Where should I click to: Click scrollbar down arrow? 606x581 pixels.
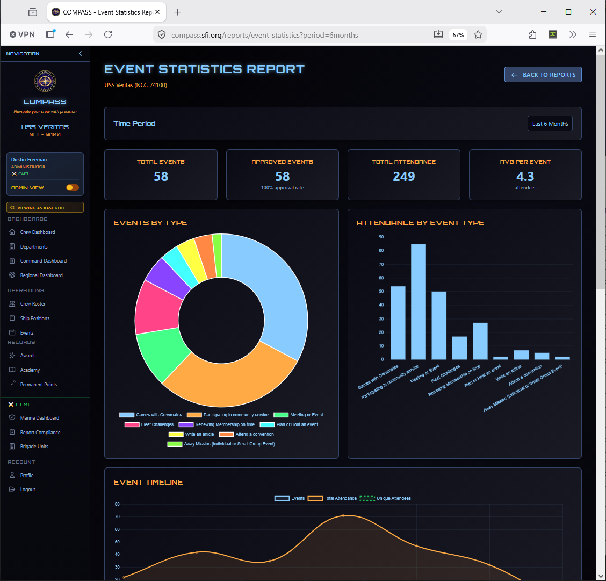pyautogui.click(x=601, y=576)
